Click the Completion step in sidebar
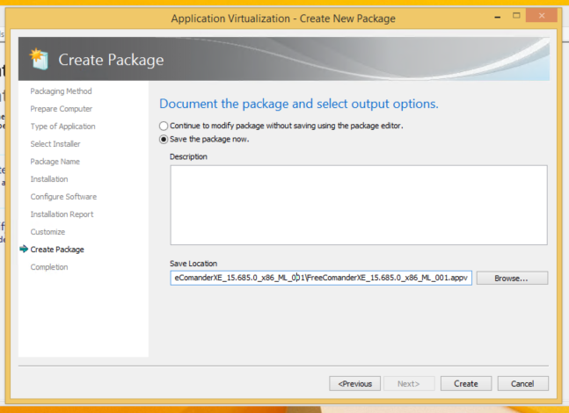This screenshot has width=569, height=413. click(x=49, y=267)
